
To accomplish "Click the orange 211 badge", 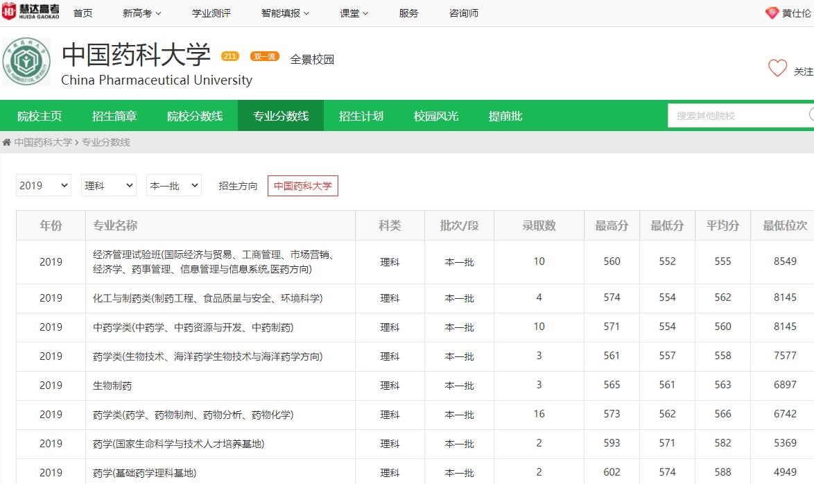I will pos(230,56).
